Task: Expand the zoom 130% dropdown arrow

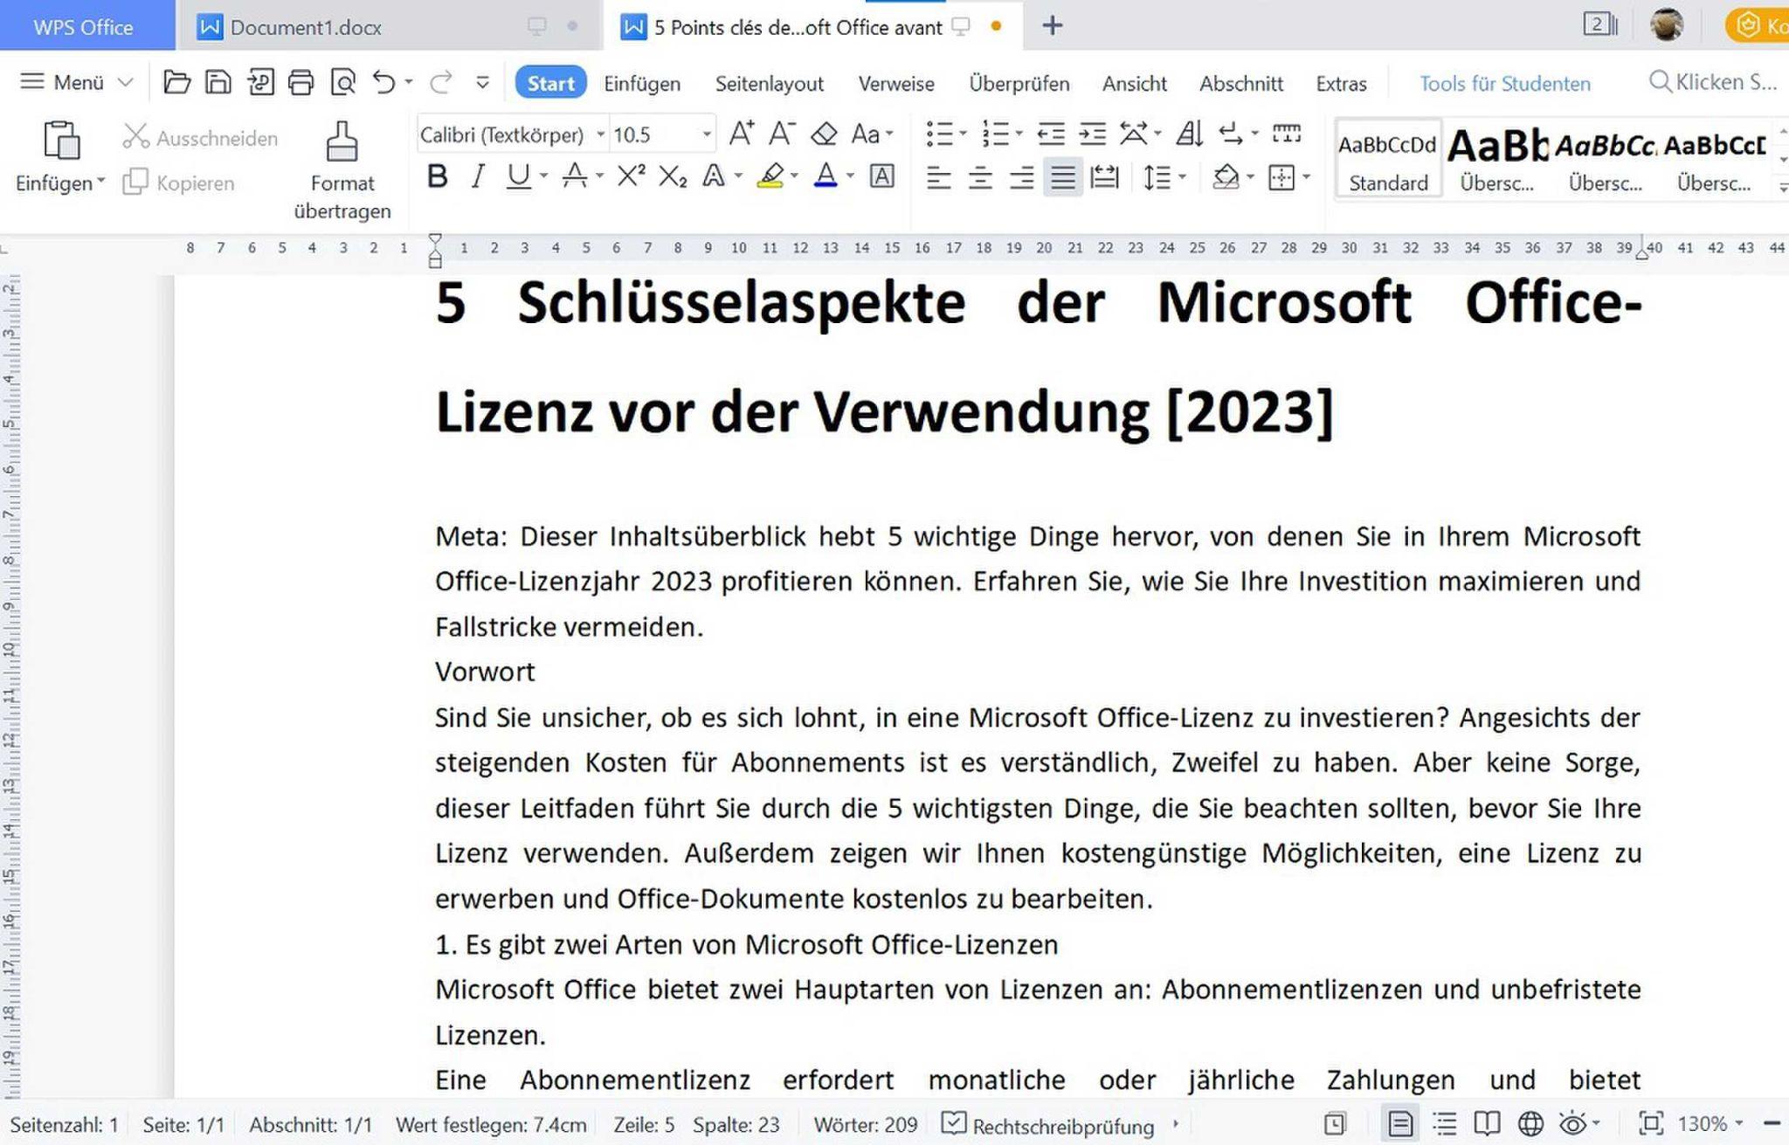Action: click(1738, 1124)
